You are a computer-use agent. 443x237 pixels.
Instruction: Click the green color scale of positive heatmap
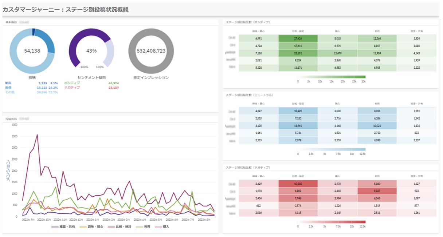(x=332, y=77)
